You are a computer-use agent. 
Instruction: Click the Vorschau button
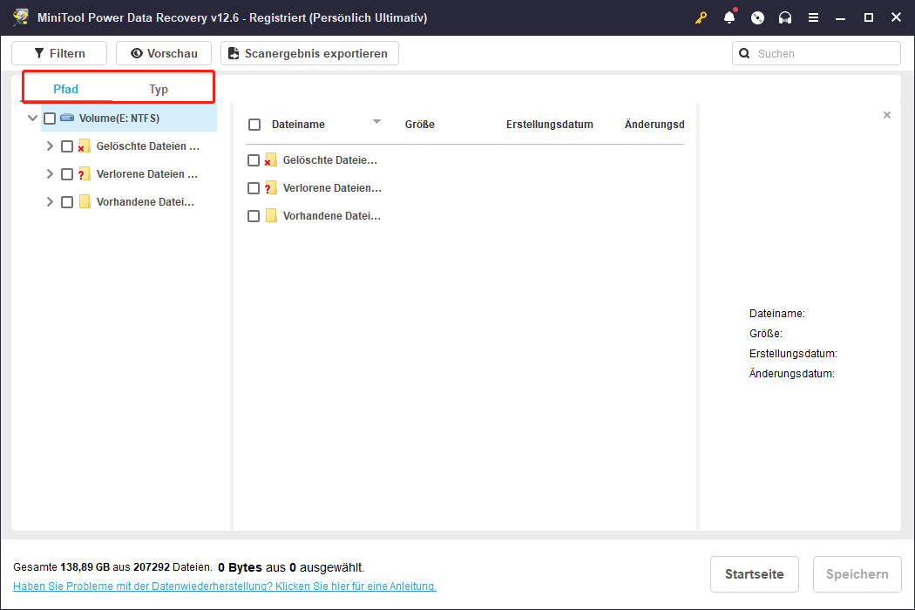point(164,53)
